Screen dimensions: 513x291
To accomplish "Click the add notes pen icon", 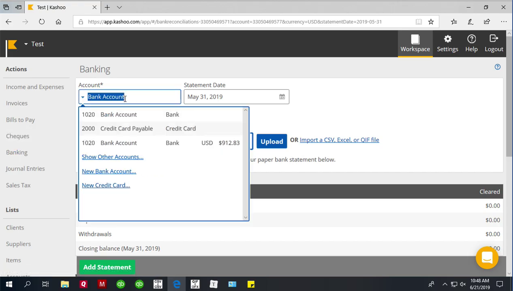I will 470,22.
